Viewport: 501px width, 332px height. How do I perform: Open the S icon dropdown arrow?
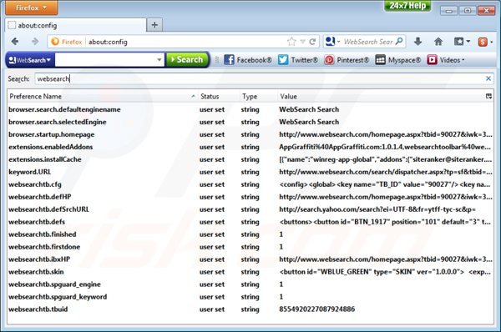coord(492,42)
